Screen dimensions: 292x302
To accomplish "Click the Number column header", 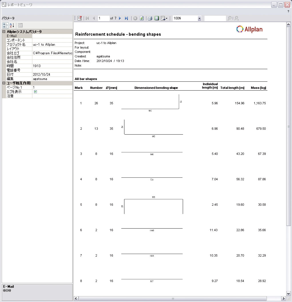I will pos(96,88).
